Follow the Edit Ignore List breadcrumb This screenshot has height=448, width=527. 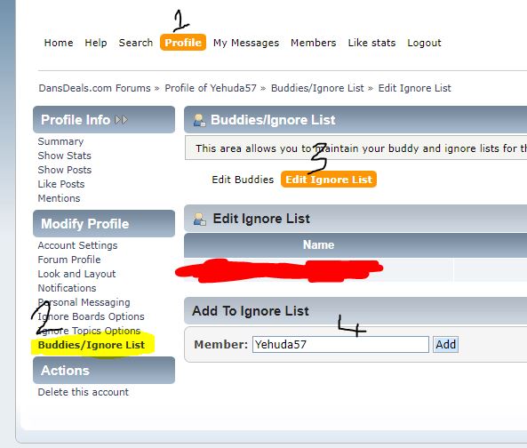tap(414, 88)
